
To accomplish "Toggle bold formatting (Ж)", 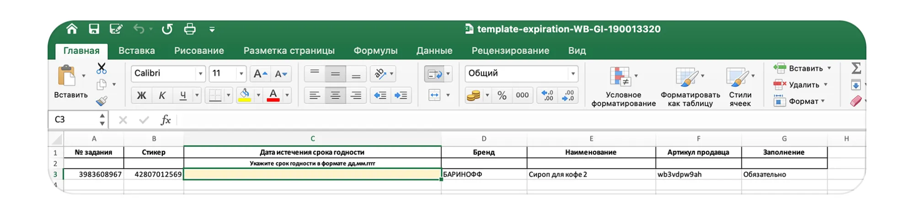I will click(142, 96).
